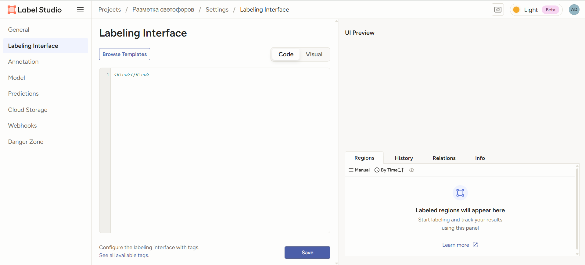Open the By Time ordering dropdown
Screen dimensions: 585x265
pyautogui.click(x=386, y=170)
